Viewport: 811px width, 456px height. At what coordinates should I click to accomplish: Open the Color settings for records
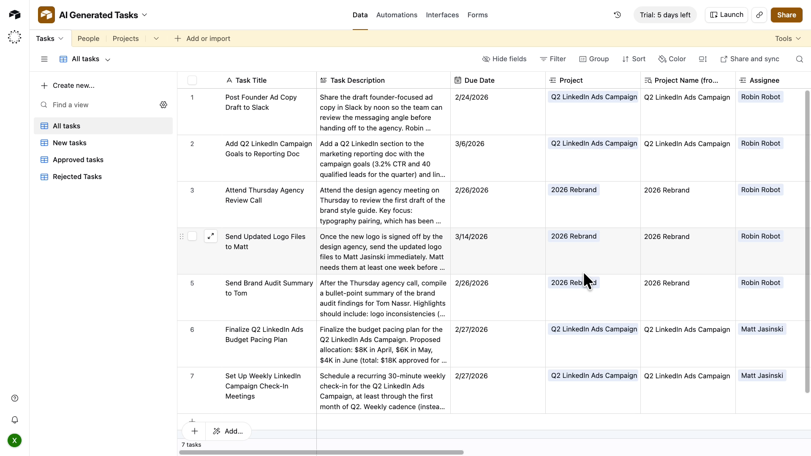[672, 59]
